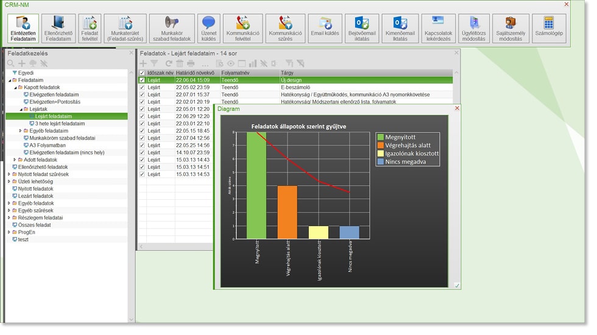Click the bar chart diagram icon in the Feladatok toolbar
The height and width of the screenshot is (335, 597).
tap(253, 63)
